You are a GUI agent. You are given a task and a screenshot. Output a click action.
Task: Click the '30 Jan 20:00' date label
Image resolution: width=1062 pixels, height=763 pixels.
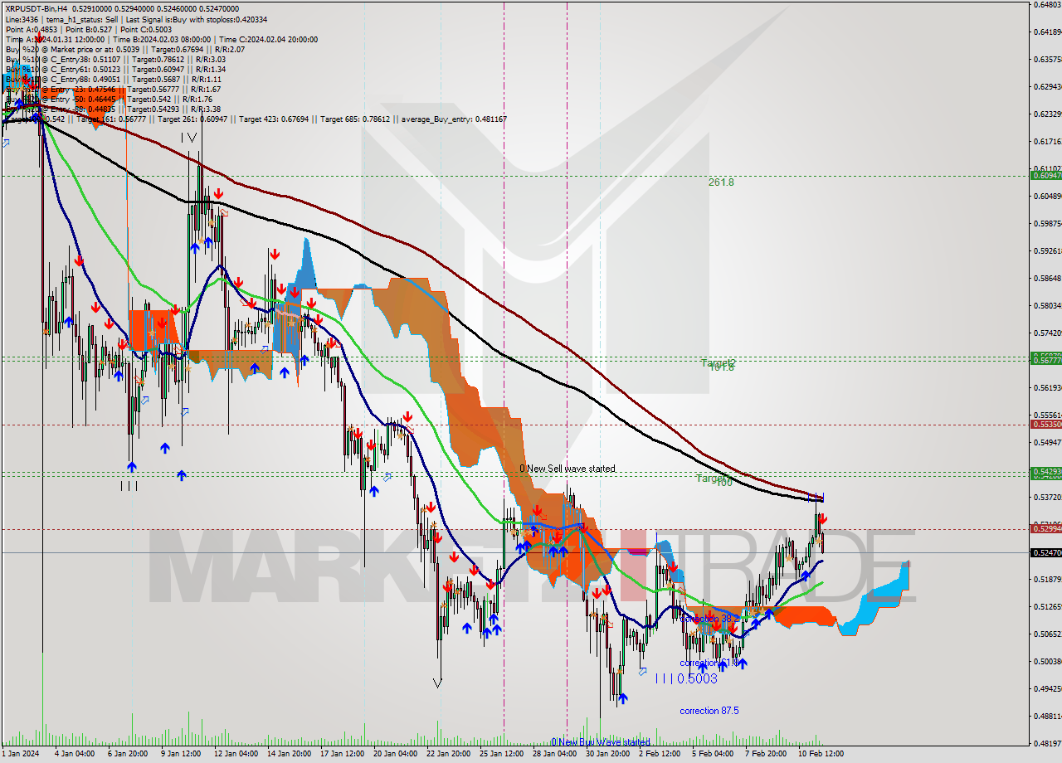click(608, 754)
